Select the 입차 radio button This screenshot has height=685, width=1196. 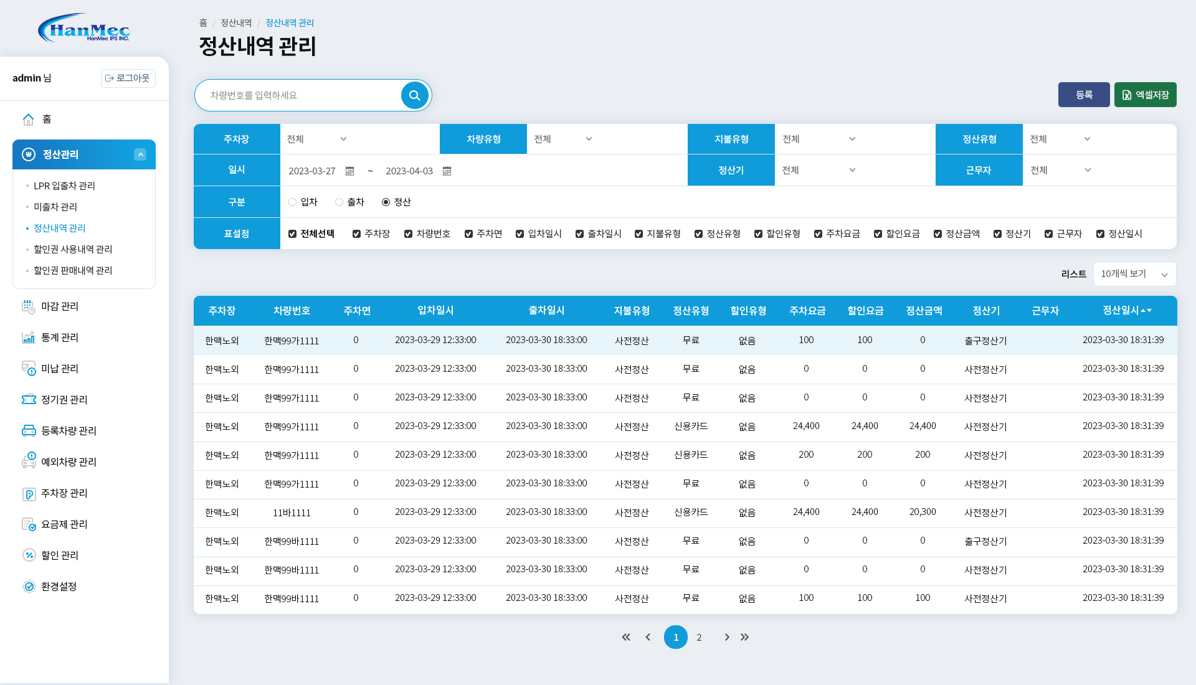pyautogui.click(x=292, y=202)
